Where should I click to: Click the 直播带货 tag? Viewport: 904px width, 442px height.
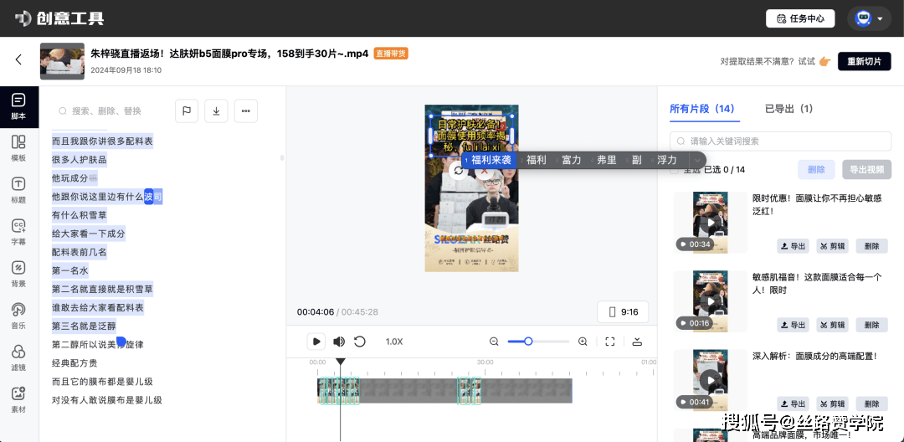(391, 54)
